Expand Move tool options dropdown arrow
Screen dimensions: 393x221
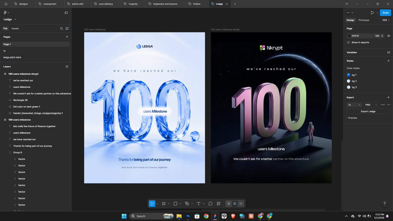tap(157, 204)
